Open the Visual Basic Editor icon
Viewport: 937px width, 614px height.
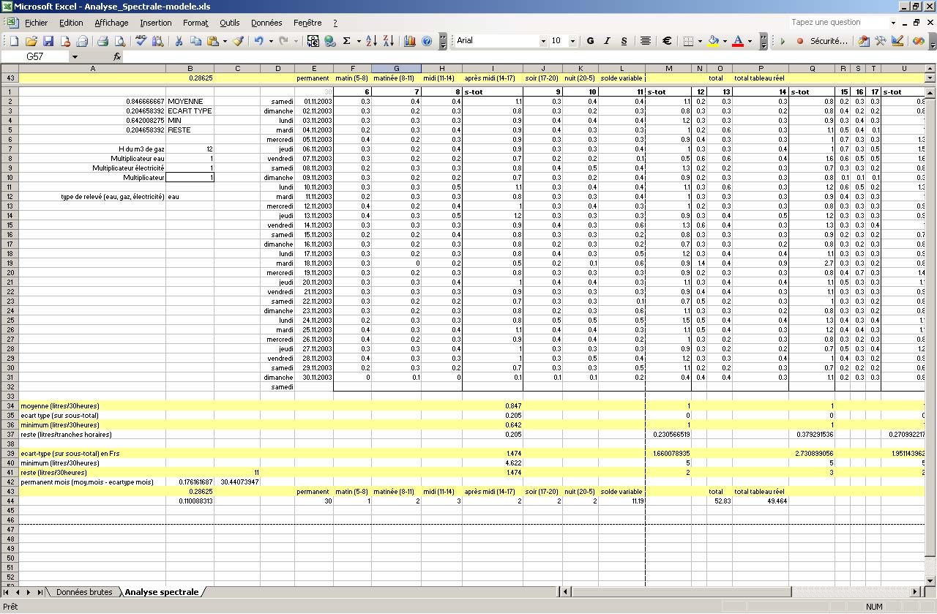(864, 42)
